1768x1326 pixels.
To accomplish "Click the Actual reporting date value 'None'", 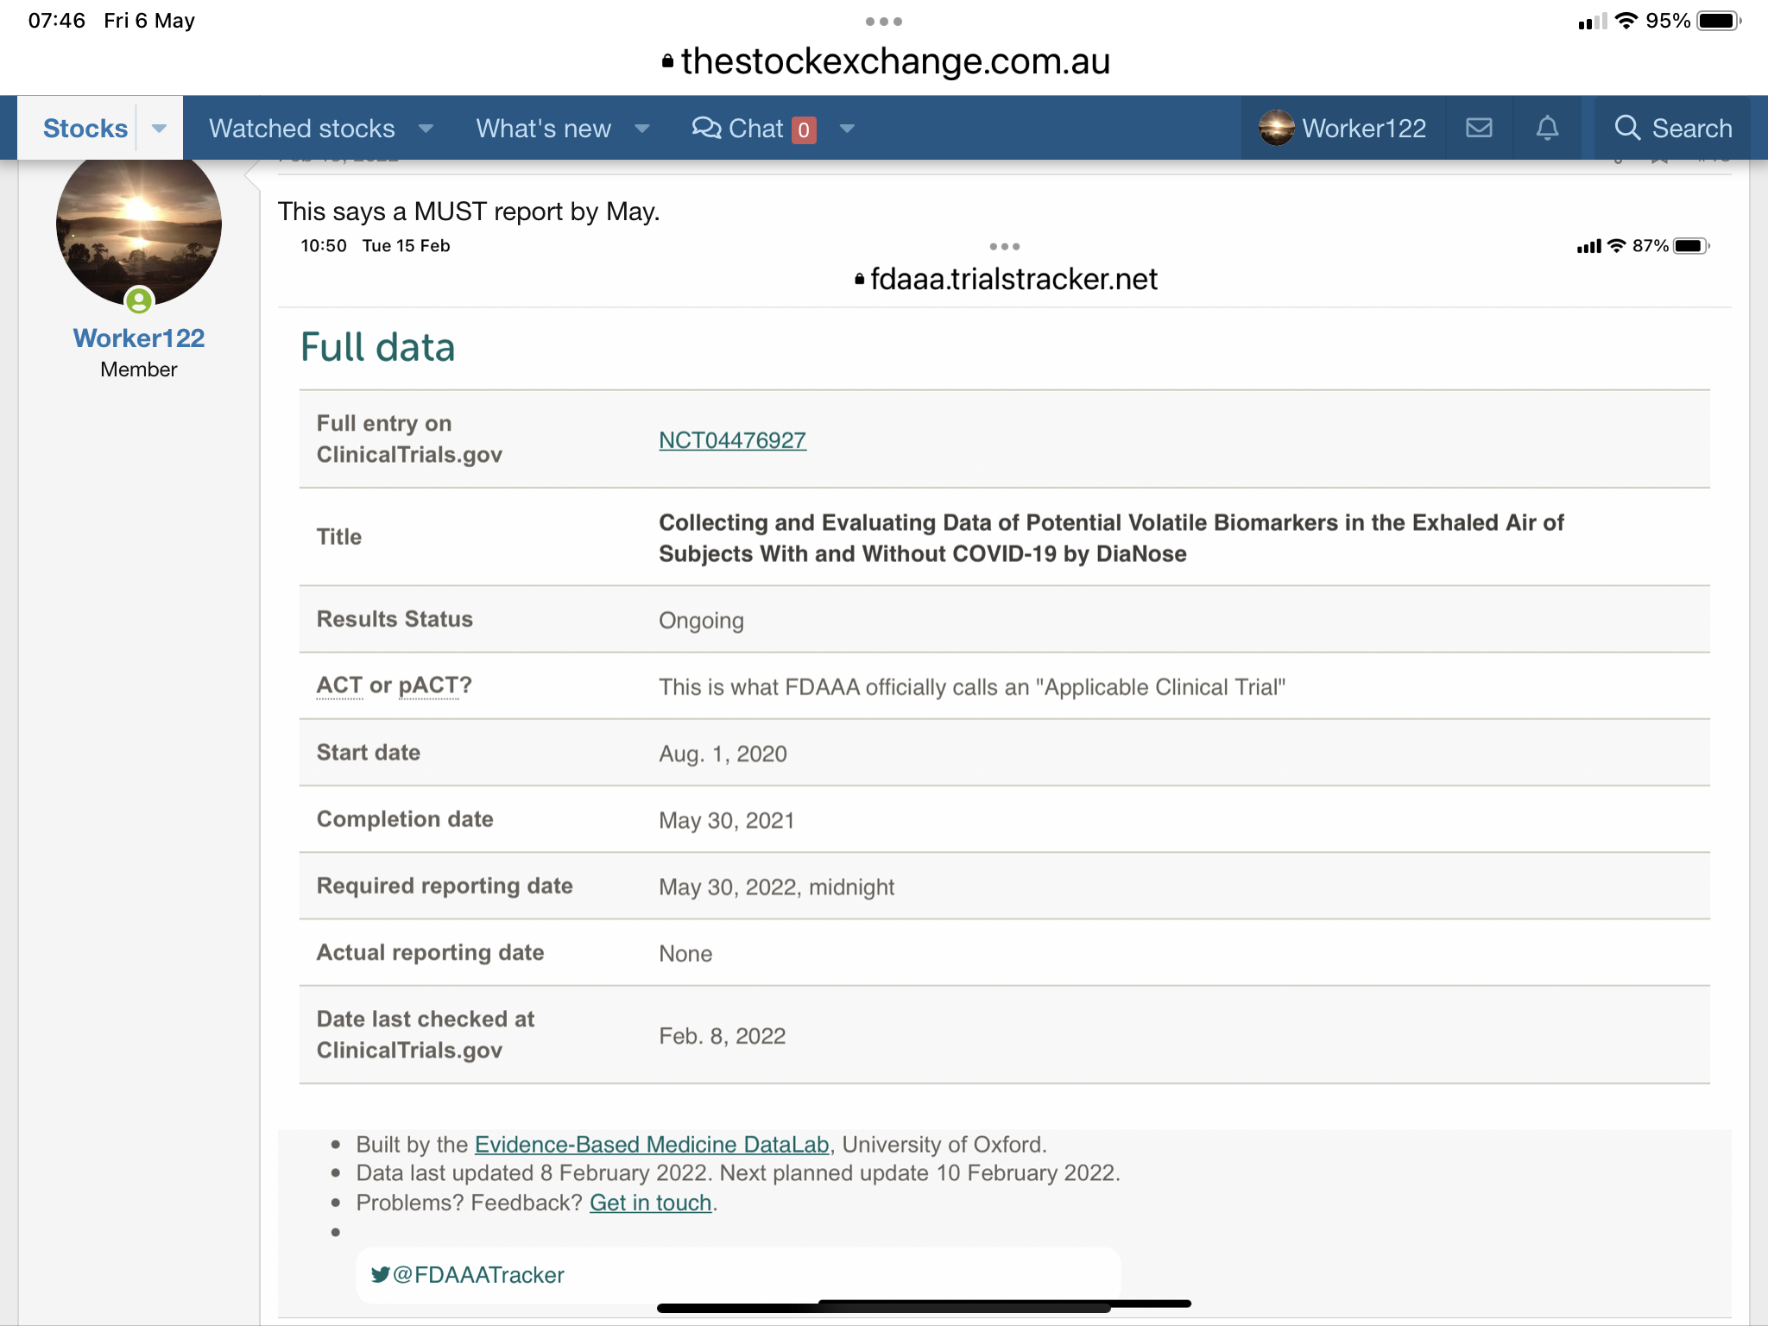I will 685,954.
